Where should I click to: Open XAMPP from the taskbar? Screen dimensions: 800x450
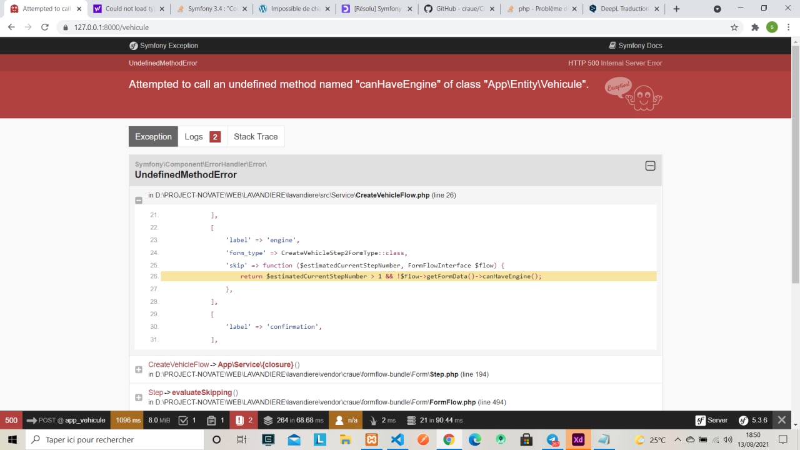click(371, 439)
